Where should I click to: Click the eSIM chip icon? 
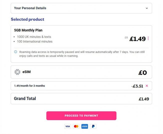17,72
